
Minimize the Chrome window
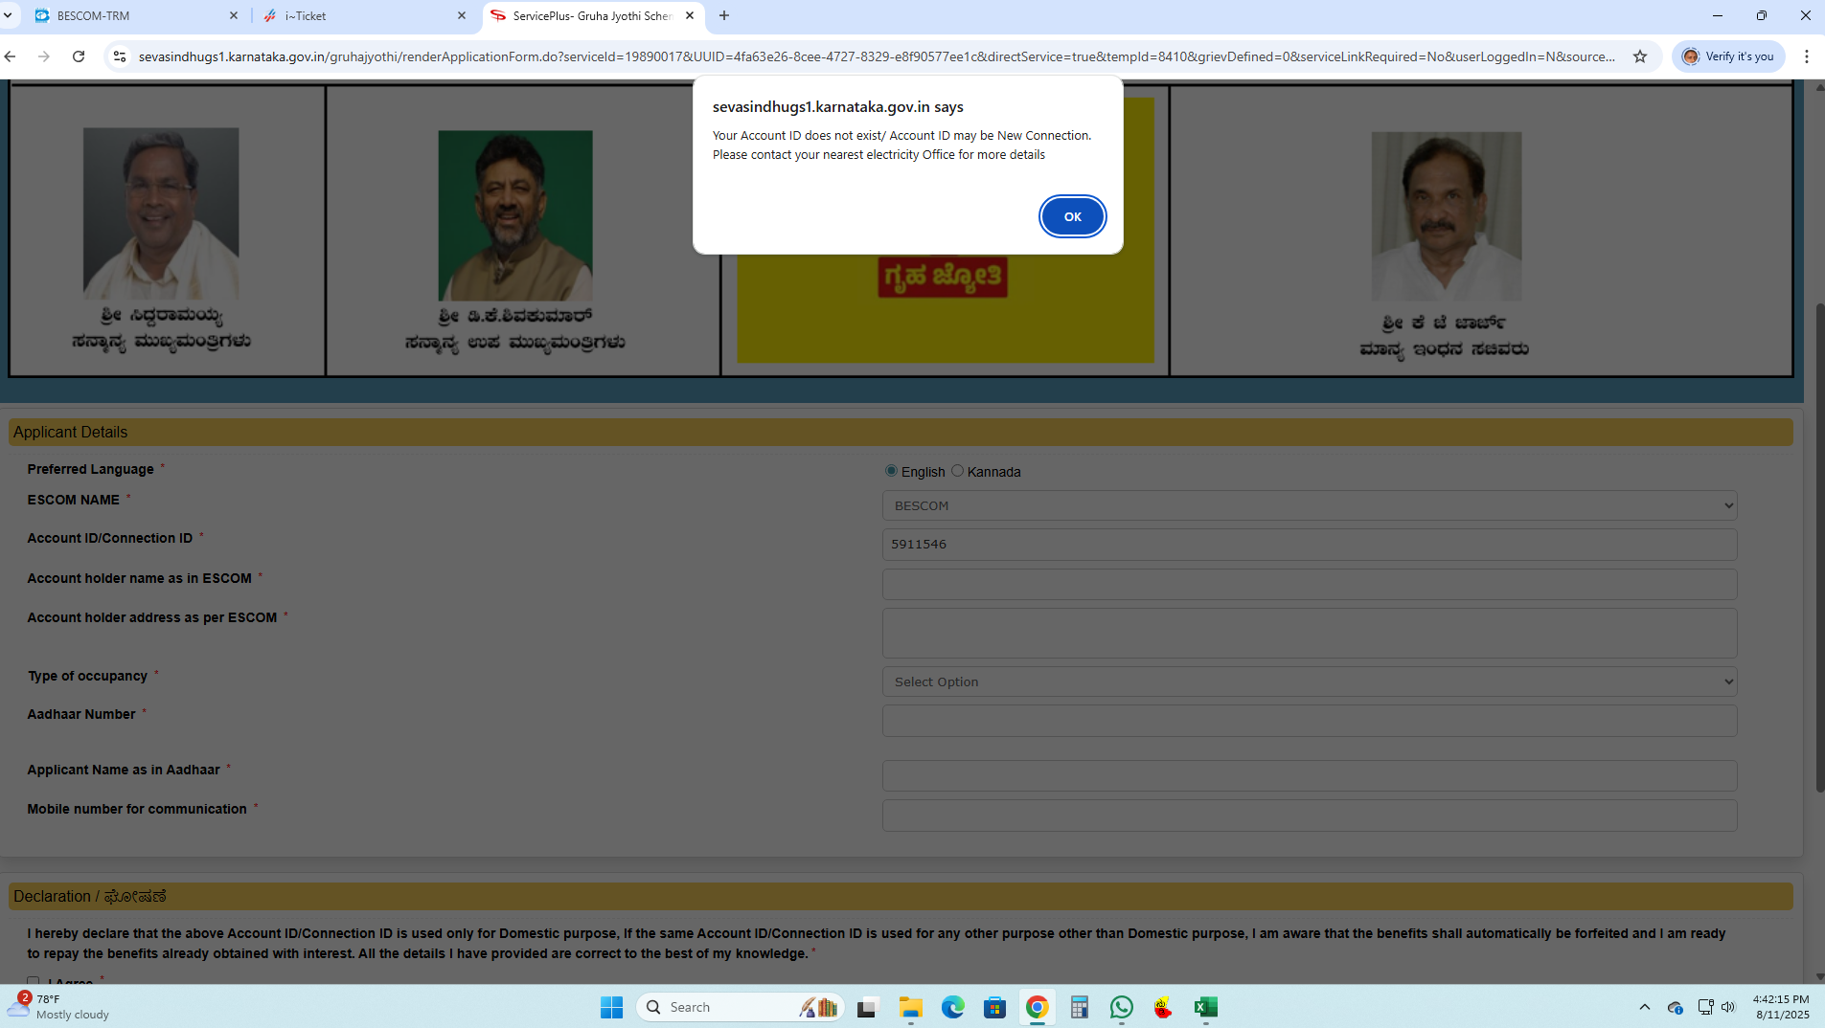point(1718,15)
